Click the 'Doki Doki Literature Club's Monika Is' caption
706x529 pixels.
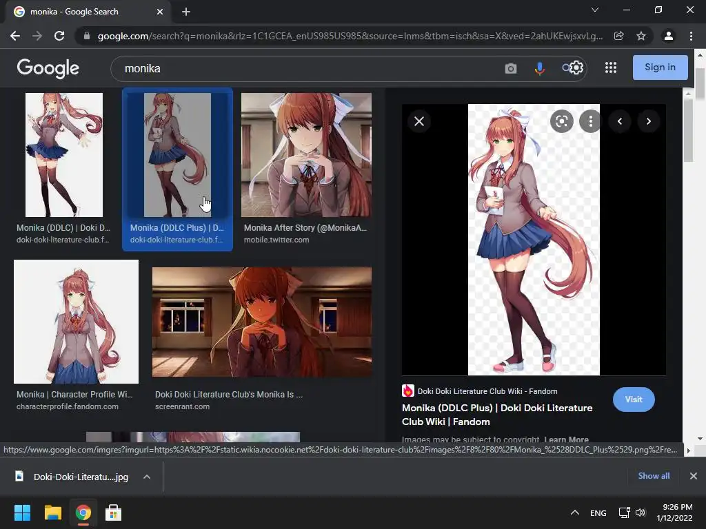[229, 395]
